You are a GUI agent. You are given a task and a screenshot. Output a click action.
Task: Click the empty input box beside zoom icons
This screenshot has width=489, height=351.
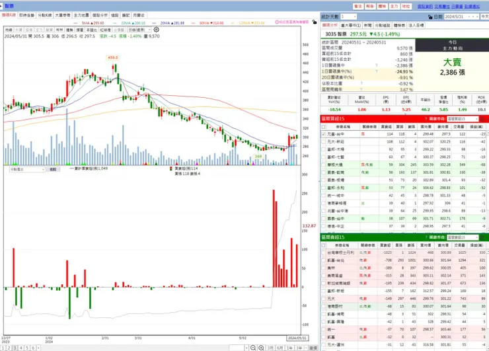point(237,348)
